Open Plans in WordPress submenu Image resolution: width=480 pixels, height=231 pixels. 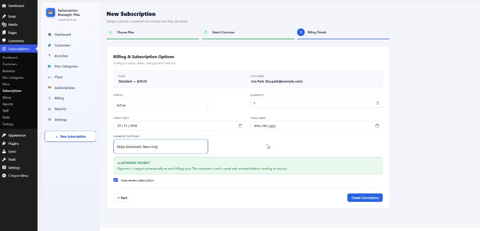click(x=6, y=84)
